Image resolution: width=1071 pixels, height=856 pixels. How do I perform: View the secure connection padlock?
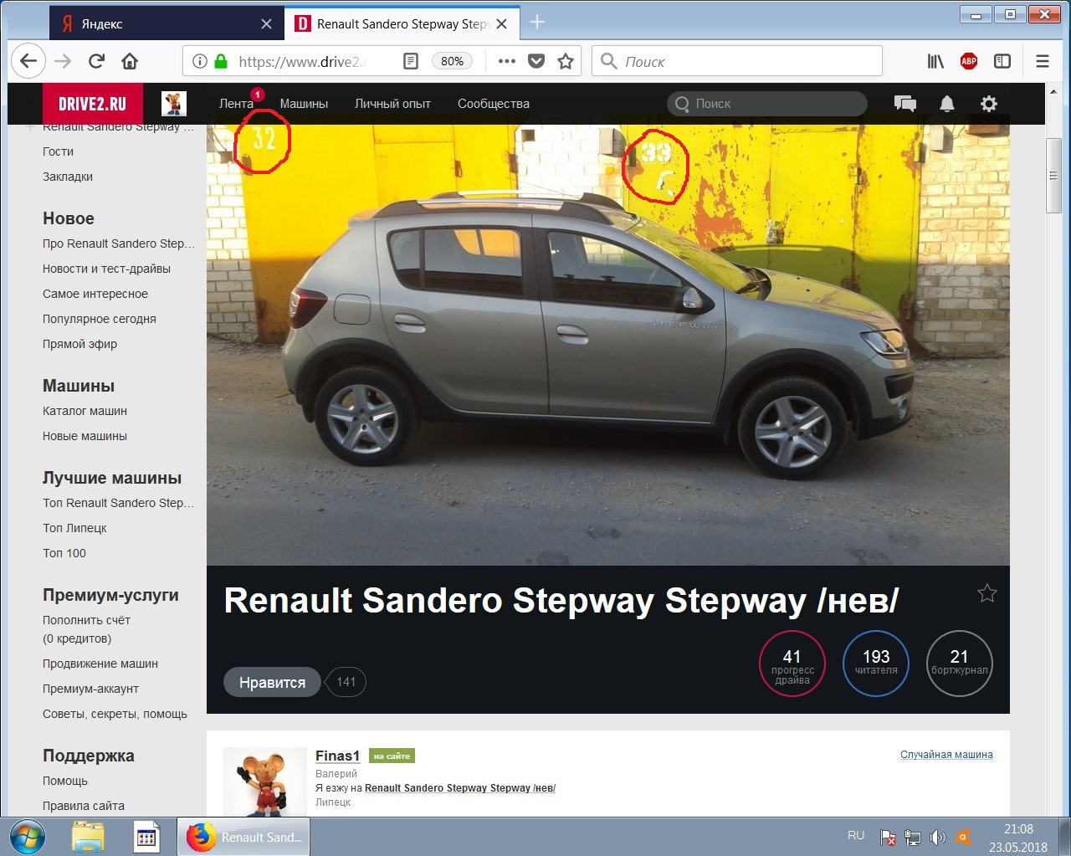pyautogui.click(x=221, y=61)
